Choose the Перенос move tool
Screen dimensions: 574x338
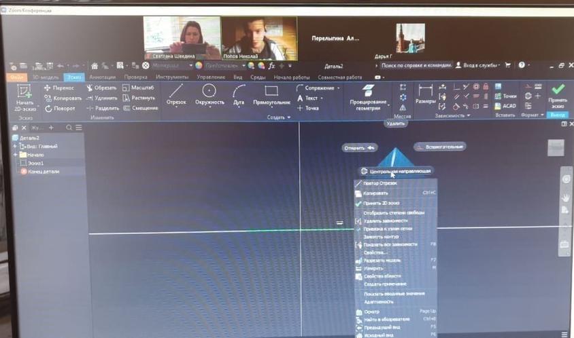coord(59,88)
